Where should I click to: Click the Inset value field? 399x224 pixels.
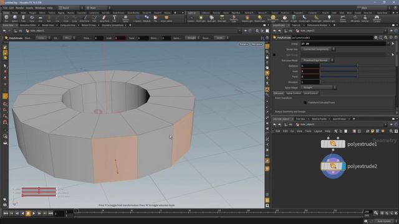(x=310, y=72)
